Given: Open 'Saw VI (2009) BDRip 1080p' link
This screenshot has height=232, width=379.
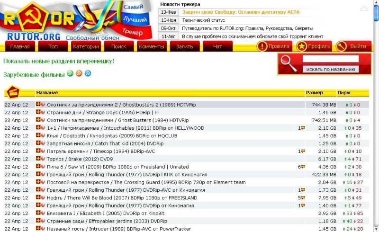Looking at the screenshot, I should pos(117,167).
